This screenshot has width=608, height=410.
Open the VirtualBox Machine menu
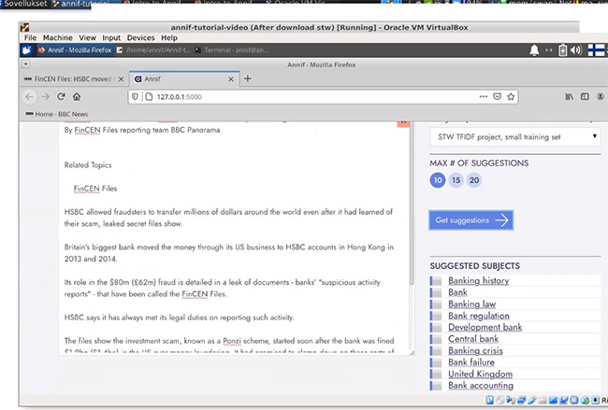point(57,37)
